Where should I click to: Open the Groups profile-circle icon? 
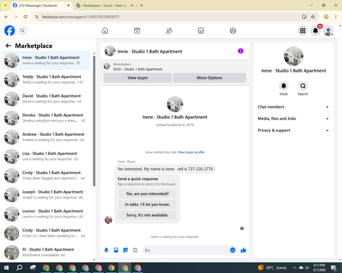pyautogui.click(x=233, y=31)
